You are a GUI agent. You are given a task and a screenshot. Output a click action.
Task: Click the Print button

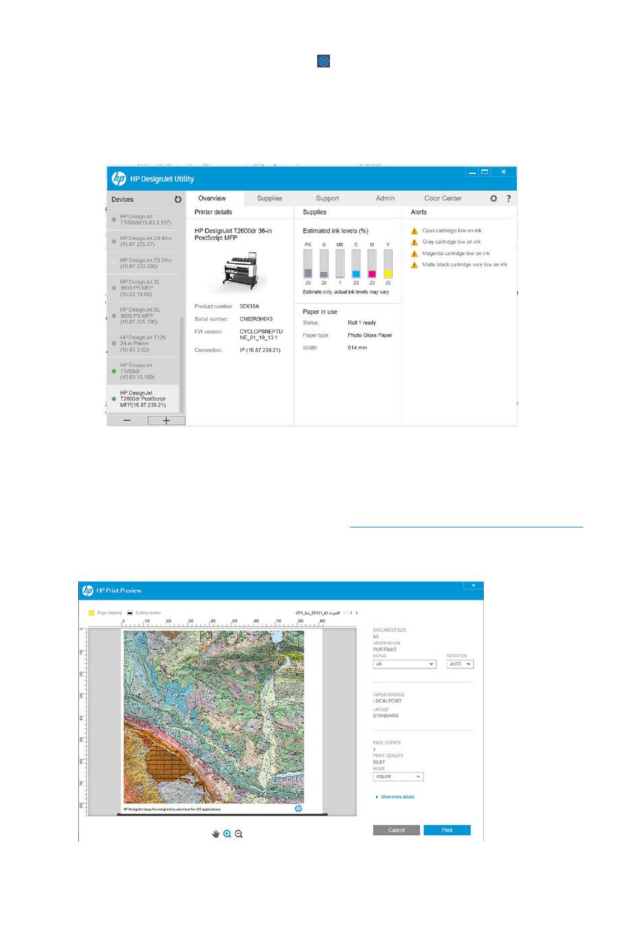click(x=447, y=830)
